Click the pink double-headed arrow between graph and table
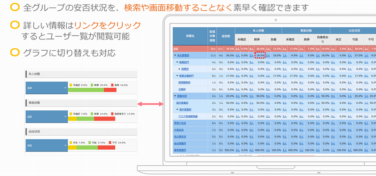Image resolution: width=376 pixels, height=176 pixels. (150, 104)
